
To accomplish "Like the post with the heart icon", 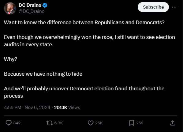I will (x=91, y=123).
